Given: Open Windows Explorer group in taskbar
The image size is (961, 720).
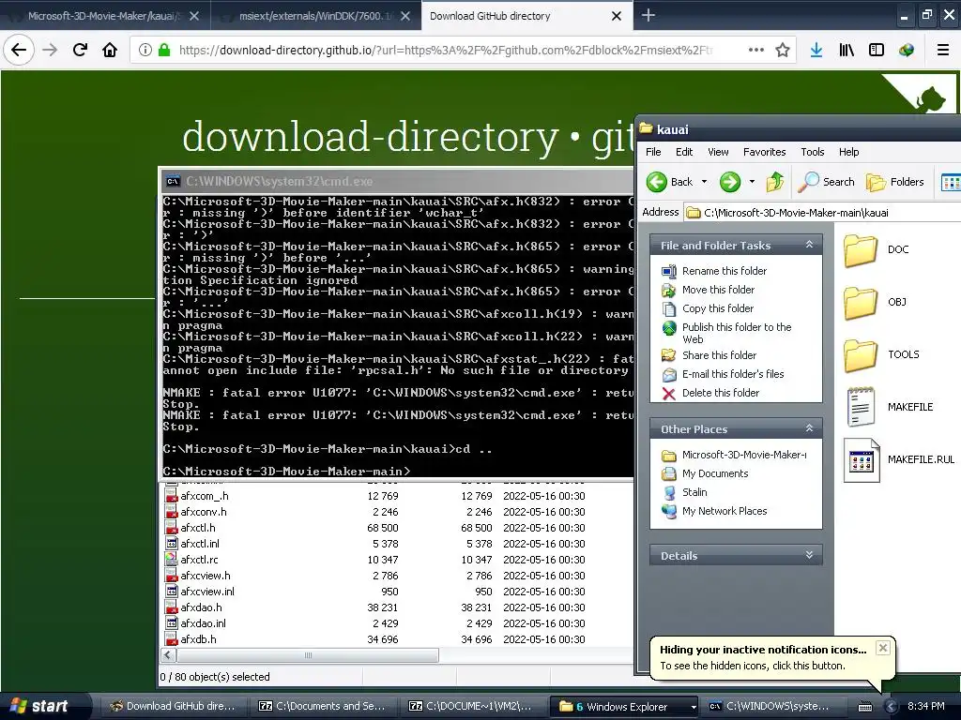Looking at the screenshot, I should tap(626, 707).
